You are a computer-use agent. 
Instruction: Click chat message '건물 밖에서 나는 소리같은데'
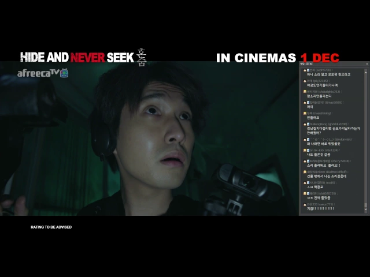pos(326,176)
